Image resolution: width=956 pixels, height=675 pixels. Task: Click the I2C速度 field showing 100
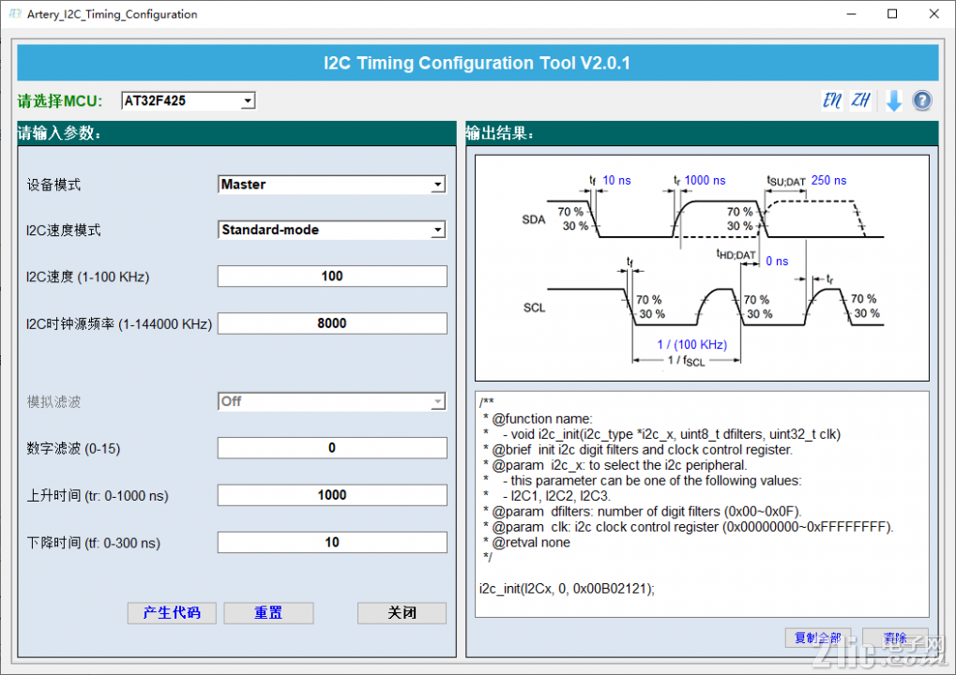tap(332, 276)
